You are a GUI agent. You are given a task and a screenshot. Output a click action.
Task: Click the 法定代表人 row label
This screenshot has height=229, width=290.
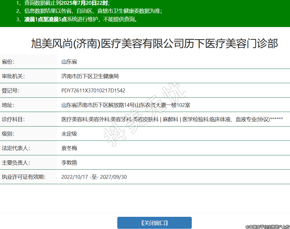[x=16, y=148]
